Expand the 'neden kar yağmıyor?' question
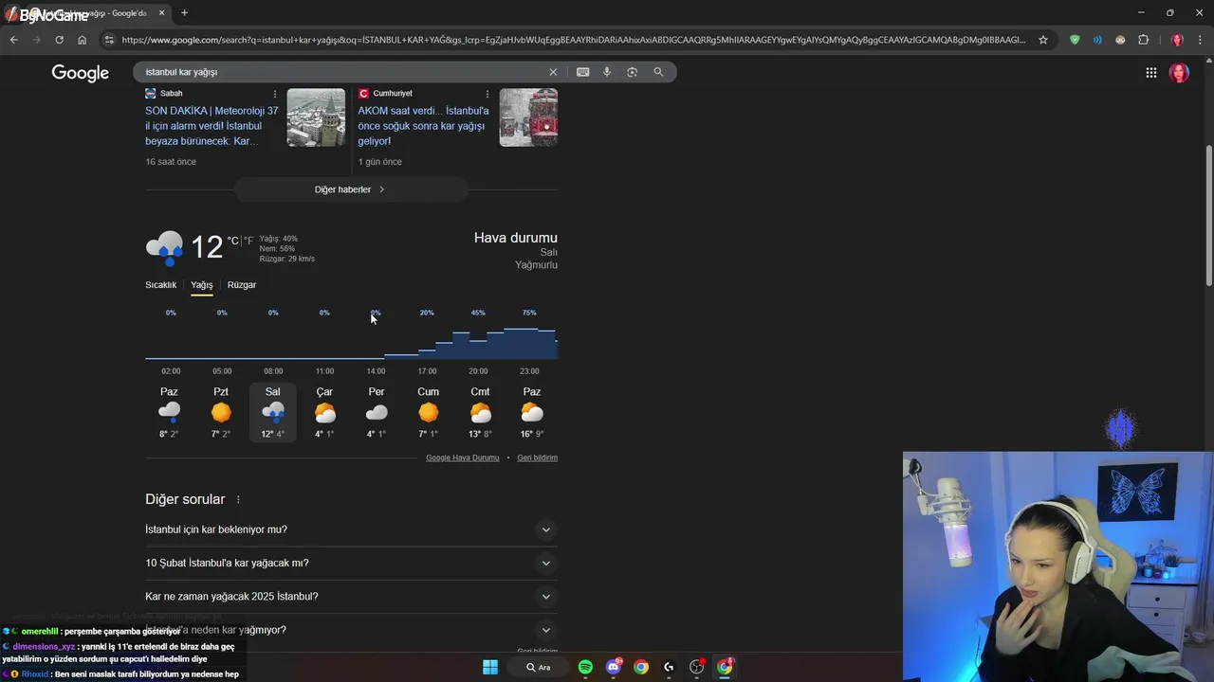The image size is (1214, 682). pos(351,630)
